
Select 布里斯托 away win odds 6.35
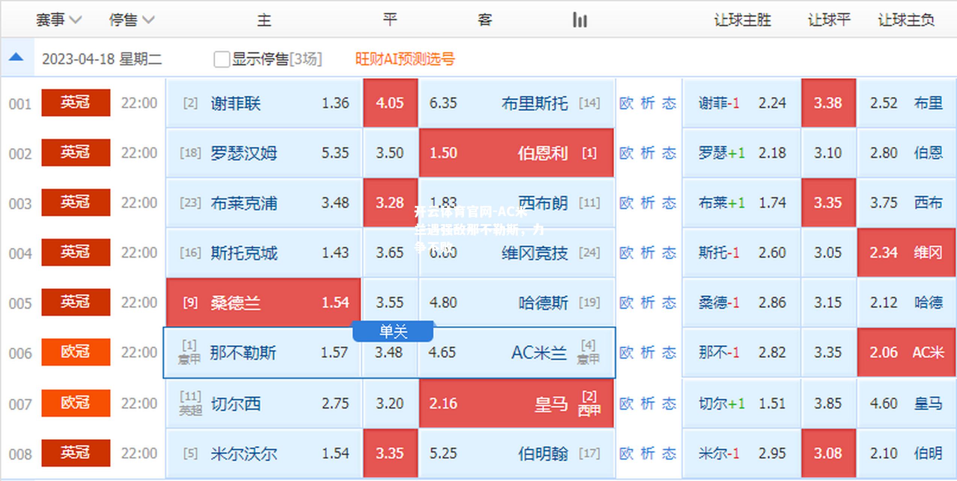(x=516, y=103)
